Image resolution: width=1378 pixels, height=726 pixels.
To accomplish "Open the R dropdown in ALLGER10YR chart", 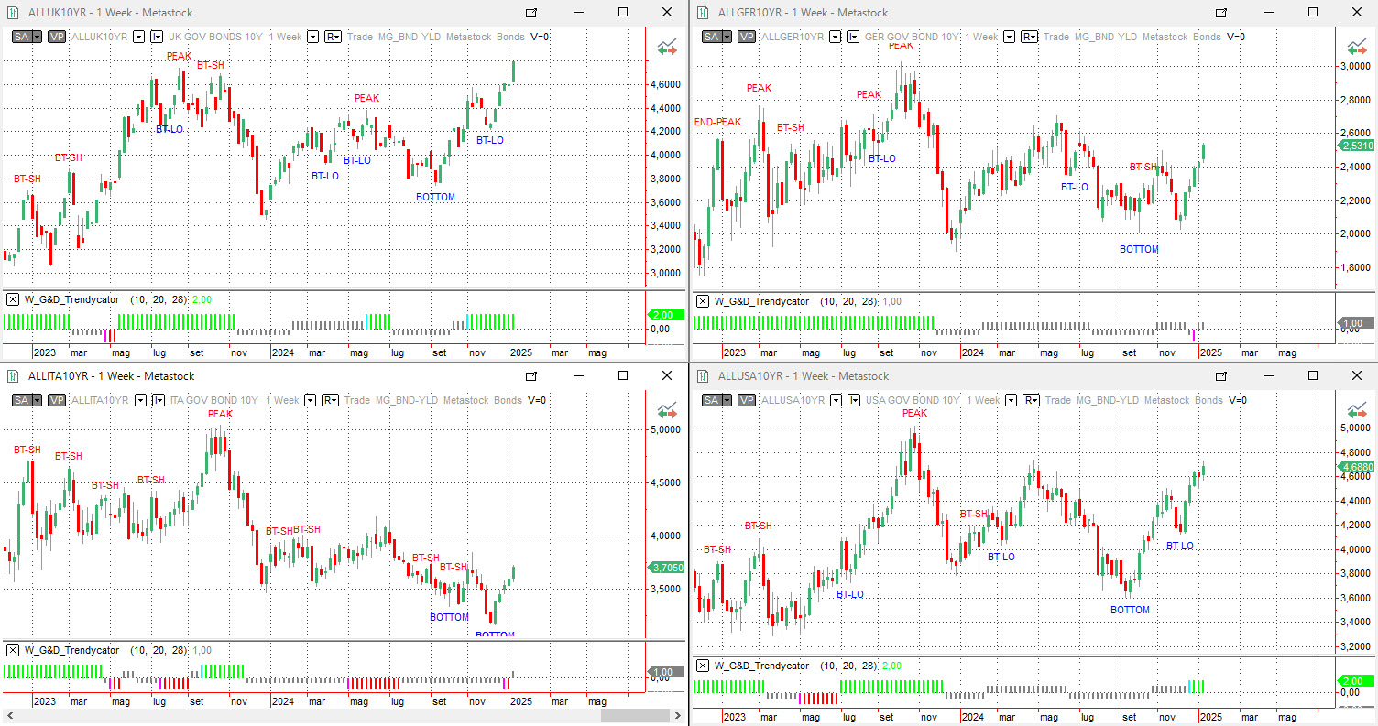I will 1030,37.
